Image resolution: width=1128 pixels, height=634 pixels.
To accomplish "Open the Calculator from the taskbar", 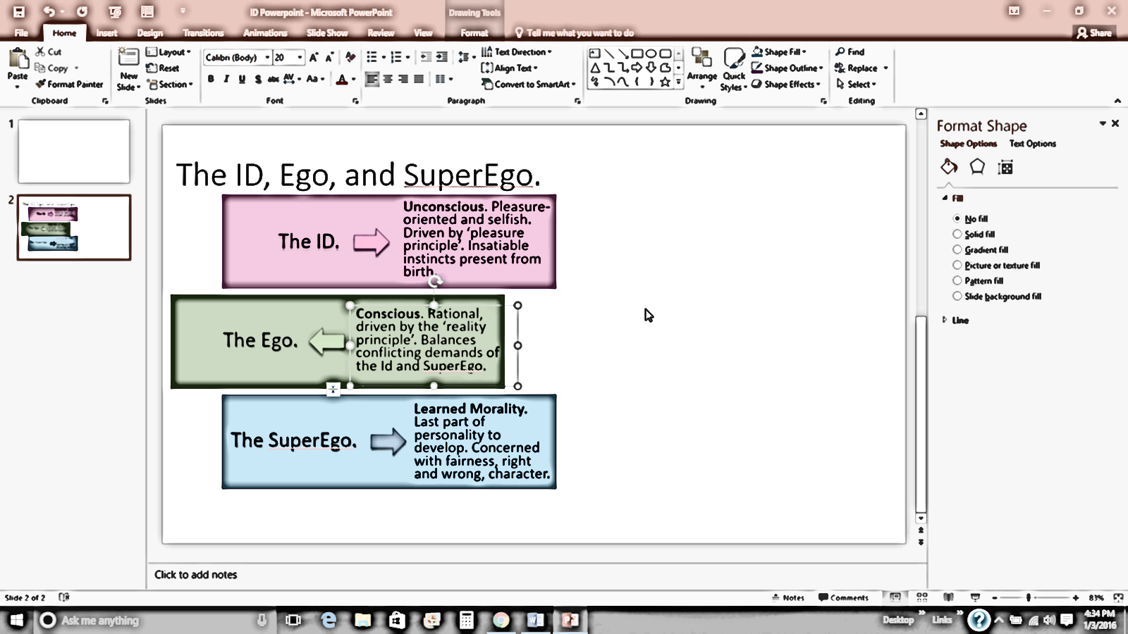I will click(466, 620).
